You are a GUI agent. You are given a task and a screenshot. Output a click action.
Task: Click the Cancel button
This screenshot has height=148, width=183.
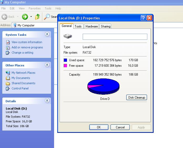(x=120, y=127)
